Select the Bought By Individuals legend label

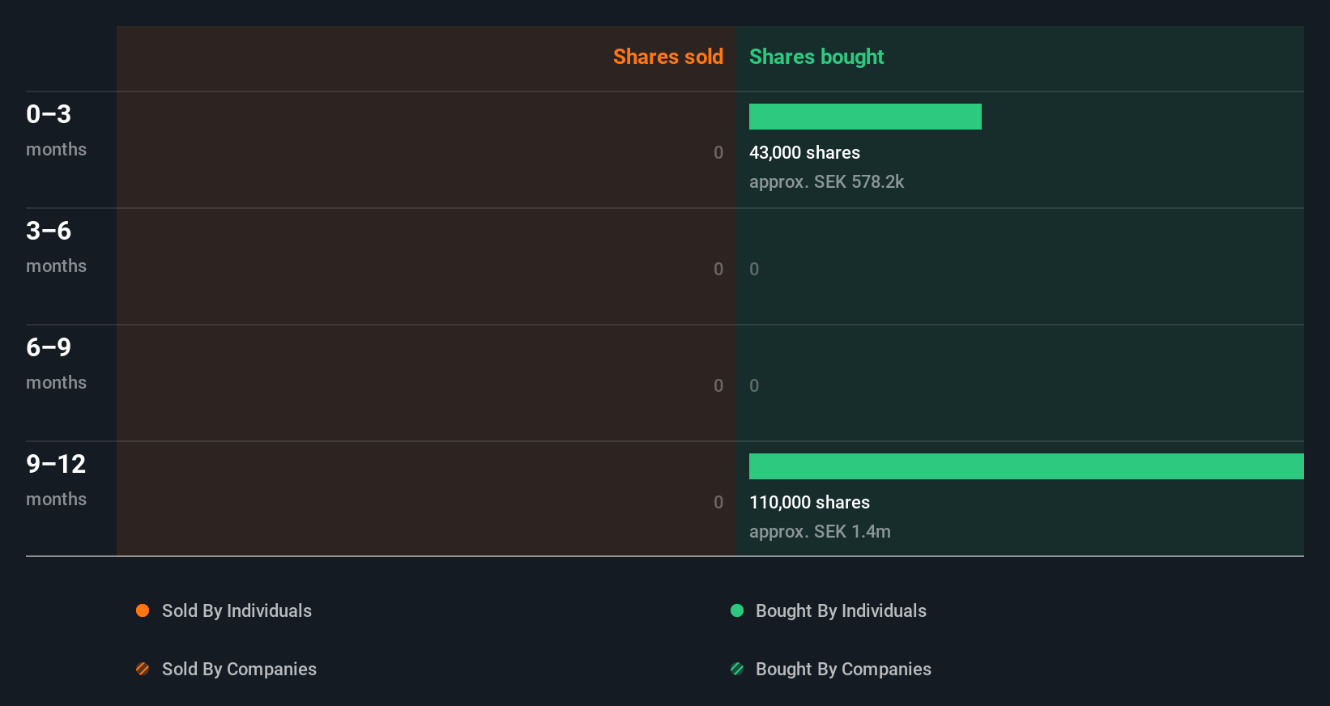(x=841, y=611)
